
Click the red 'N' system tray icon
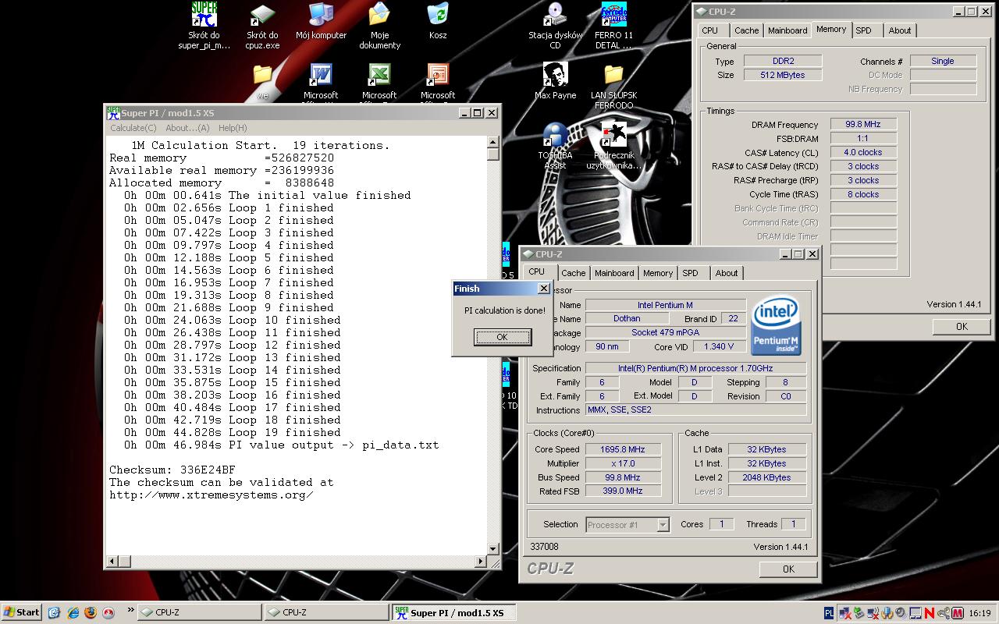929,613
